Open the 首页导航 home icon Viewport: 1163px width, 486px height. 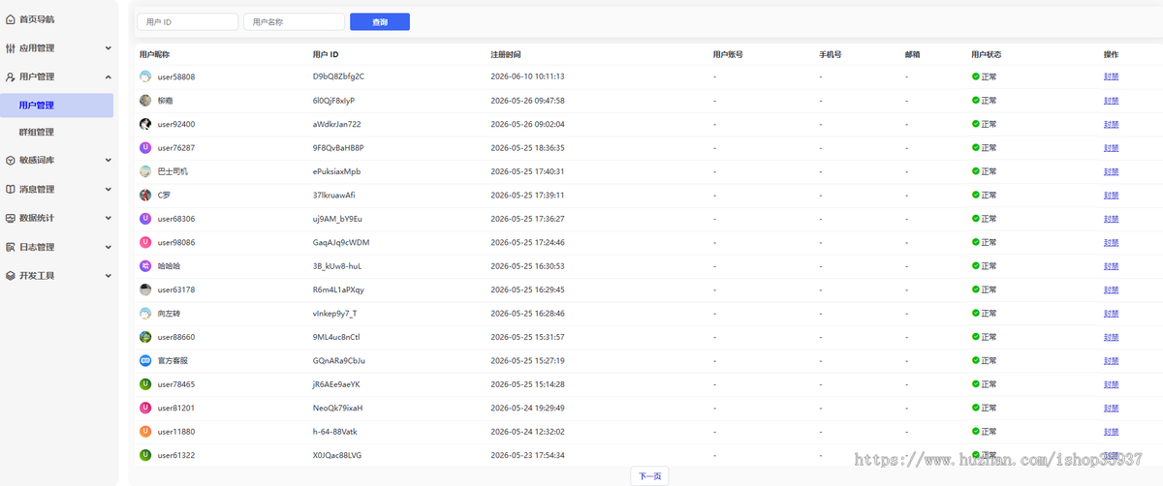tap(11, 18)
